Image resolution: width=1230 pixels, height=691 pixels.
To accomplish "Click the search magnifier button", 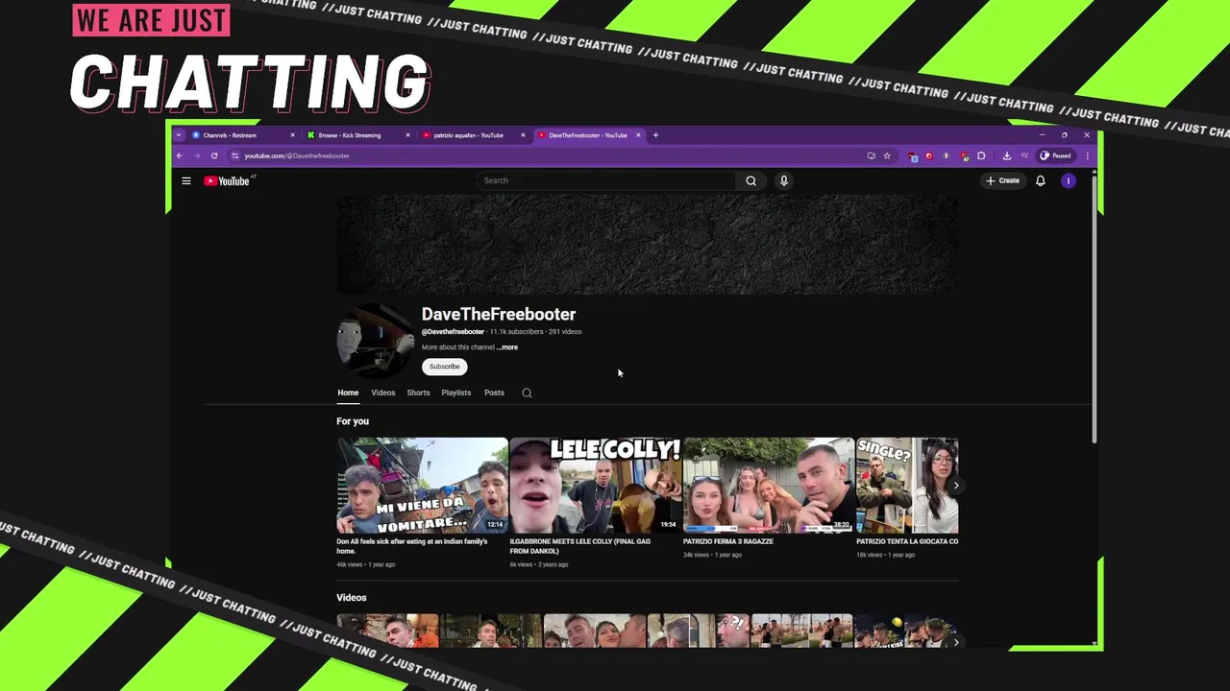I will coord(750,180).
